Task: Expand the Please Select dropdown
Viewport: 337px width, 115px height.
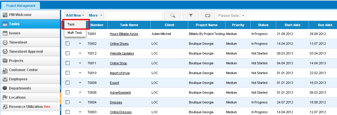Action: [231, 15]
